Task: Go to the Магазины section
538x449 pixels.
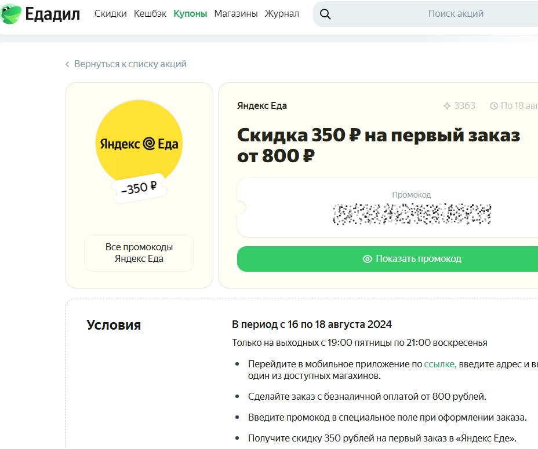Action: [x=236, y=14]
